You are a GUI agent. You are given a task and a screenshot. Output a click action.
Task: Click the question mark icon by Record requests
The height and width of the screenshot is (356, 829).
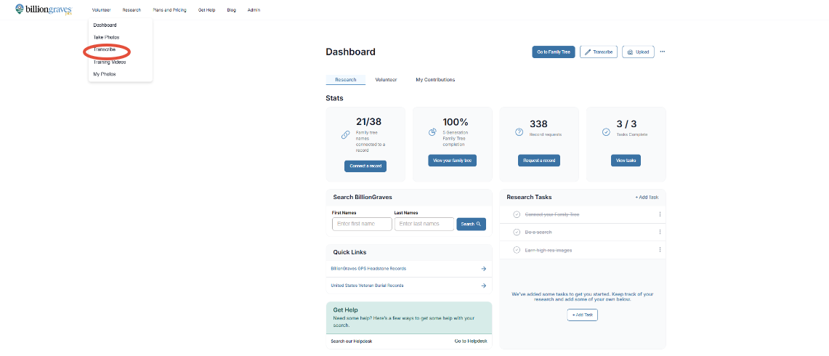(519, 132)
